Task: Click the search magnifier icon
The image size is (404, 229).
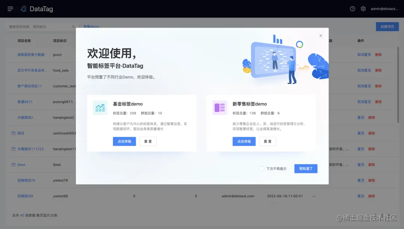Action: pos(73,27)
